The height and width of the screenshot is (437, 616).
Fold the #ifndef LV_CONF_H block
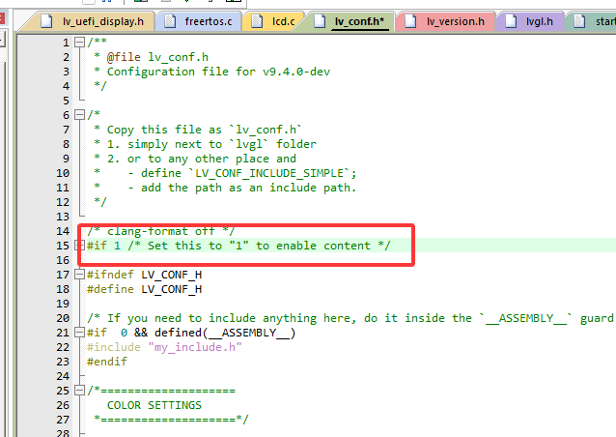[80, 275]
